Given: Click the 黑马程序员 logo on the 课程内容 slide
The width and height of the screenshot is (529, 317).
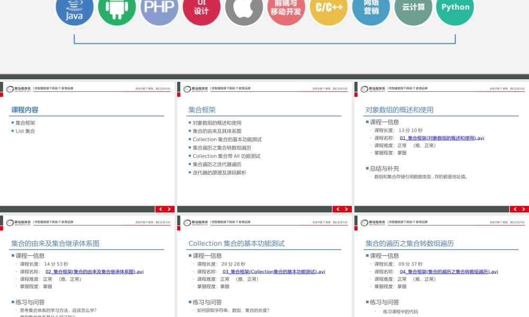Looking at the screenshot, I should tap(19, 88).
